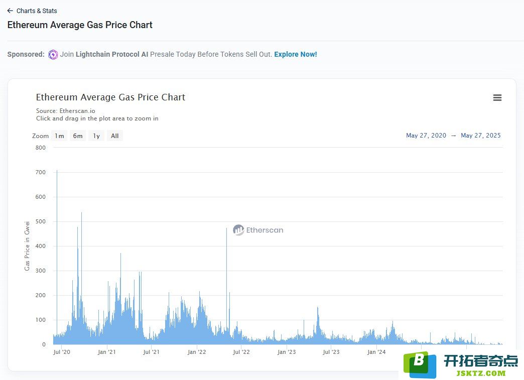Click the 400 y-axis value
524x380 pixels.
tap(41, 246)
